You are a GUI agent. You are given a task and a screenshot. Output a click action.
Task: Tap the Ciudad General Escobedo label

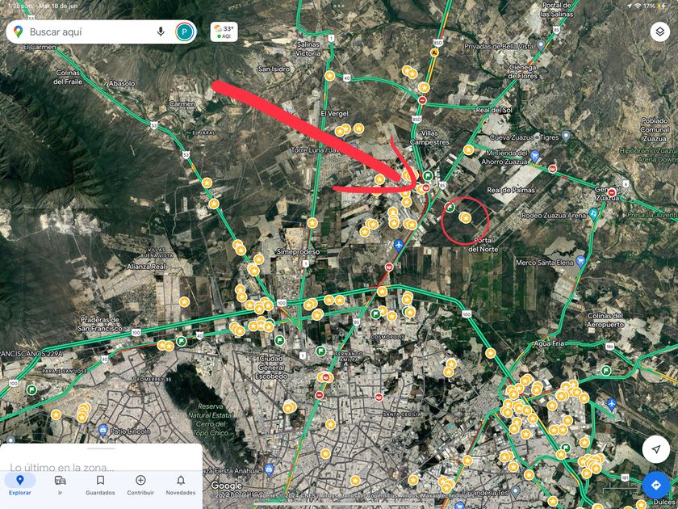[271, 367]
